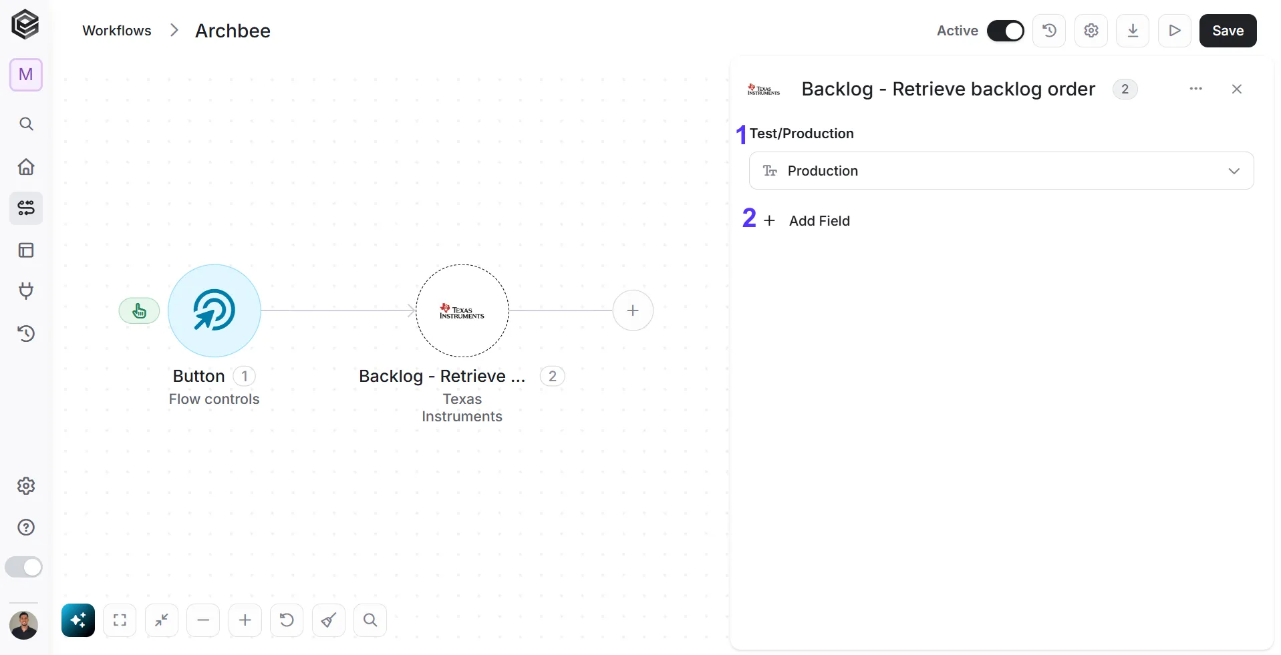The height and width of the screenshot is (655, 1281).
Task: Expand the Production environment dropdown
Action: 1001,171
